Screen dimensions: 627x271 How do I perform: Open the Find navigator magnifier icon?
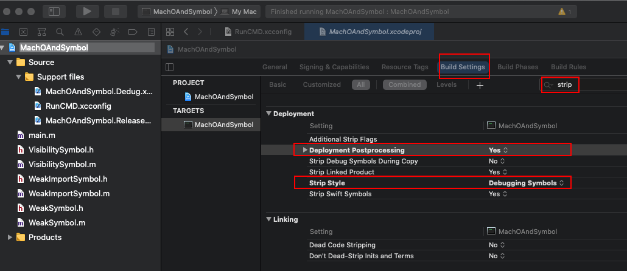[60, 32]
